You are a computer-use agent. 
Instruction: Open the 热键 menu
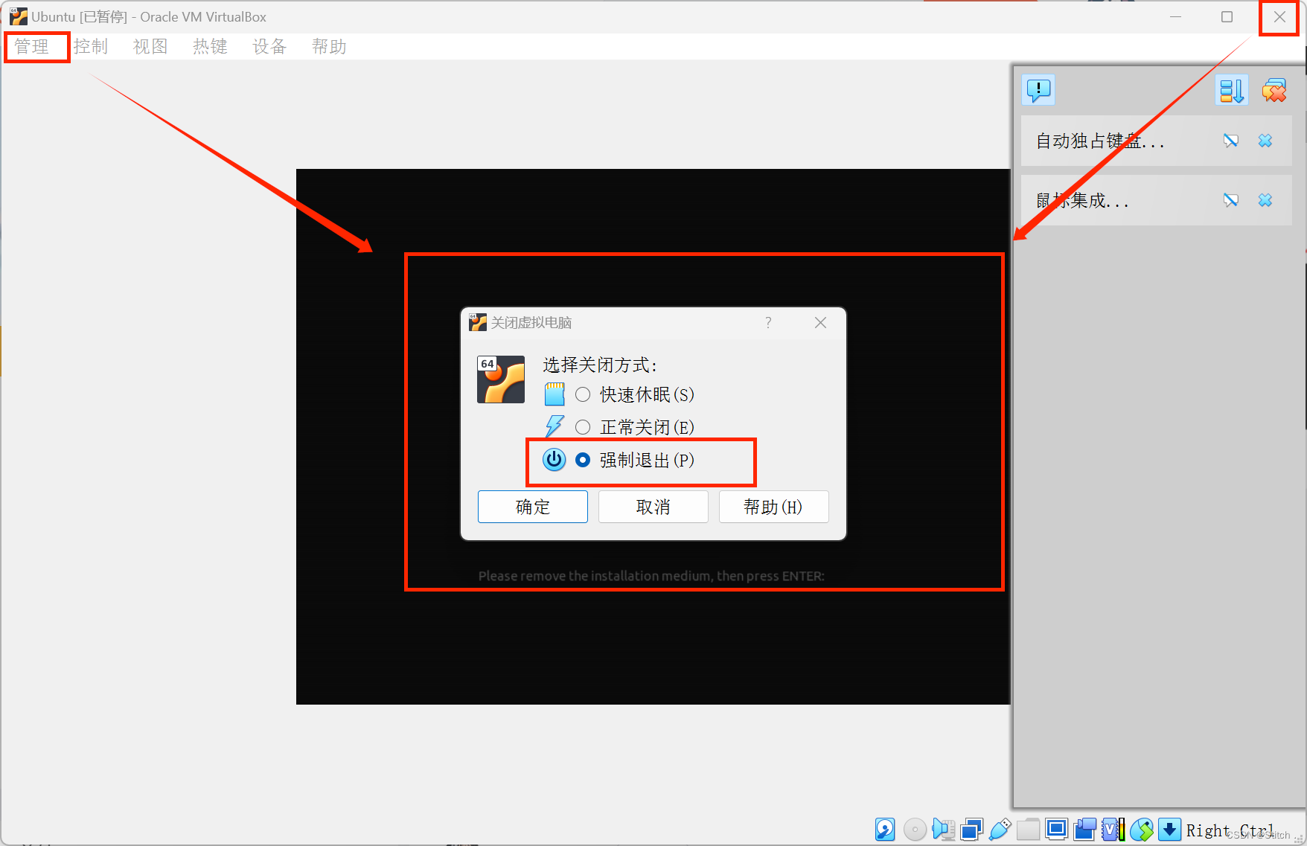pyautogui.click(x=210, y=47)
